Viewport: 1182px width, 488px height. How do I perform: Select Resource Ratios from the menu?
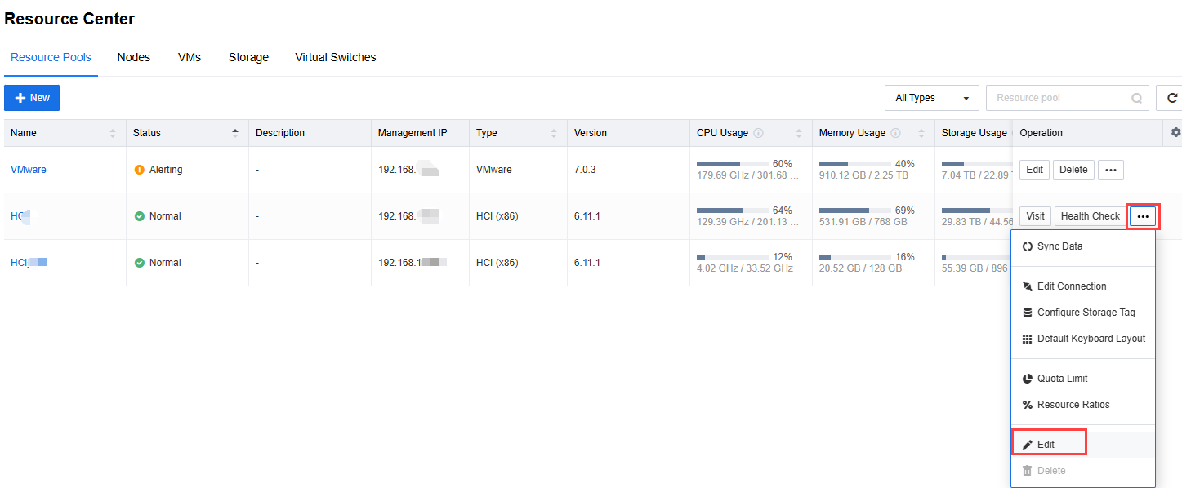pos(1083,405)
